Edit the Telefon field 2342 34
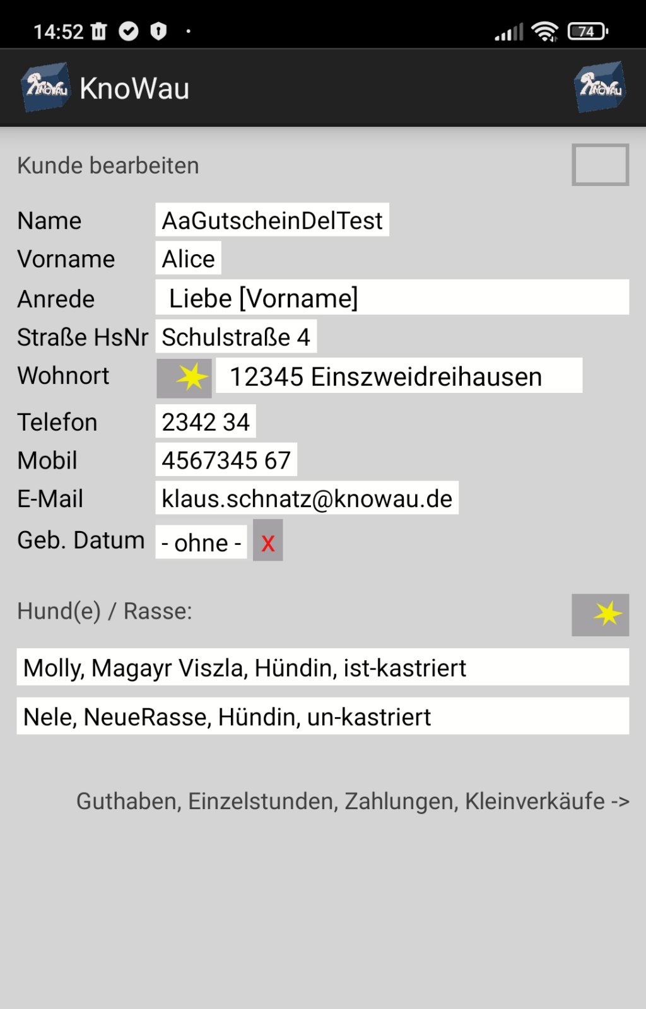The height and width of the screenshot is (1009, 646). 206,421
